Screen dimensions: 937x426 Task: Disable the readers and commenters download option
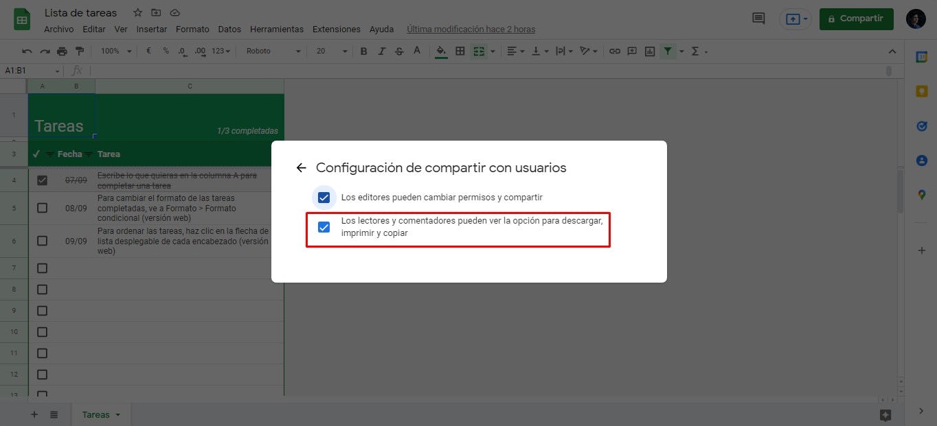tap(324, 226)
